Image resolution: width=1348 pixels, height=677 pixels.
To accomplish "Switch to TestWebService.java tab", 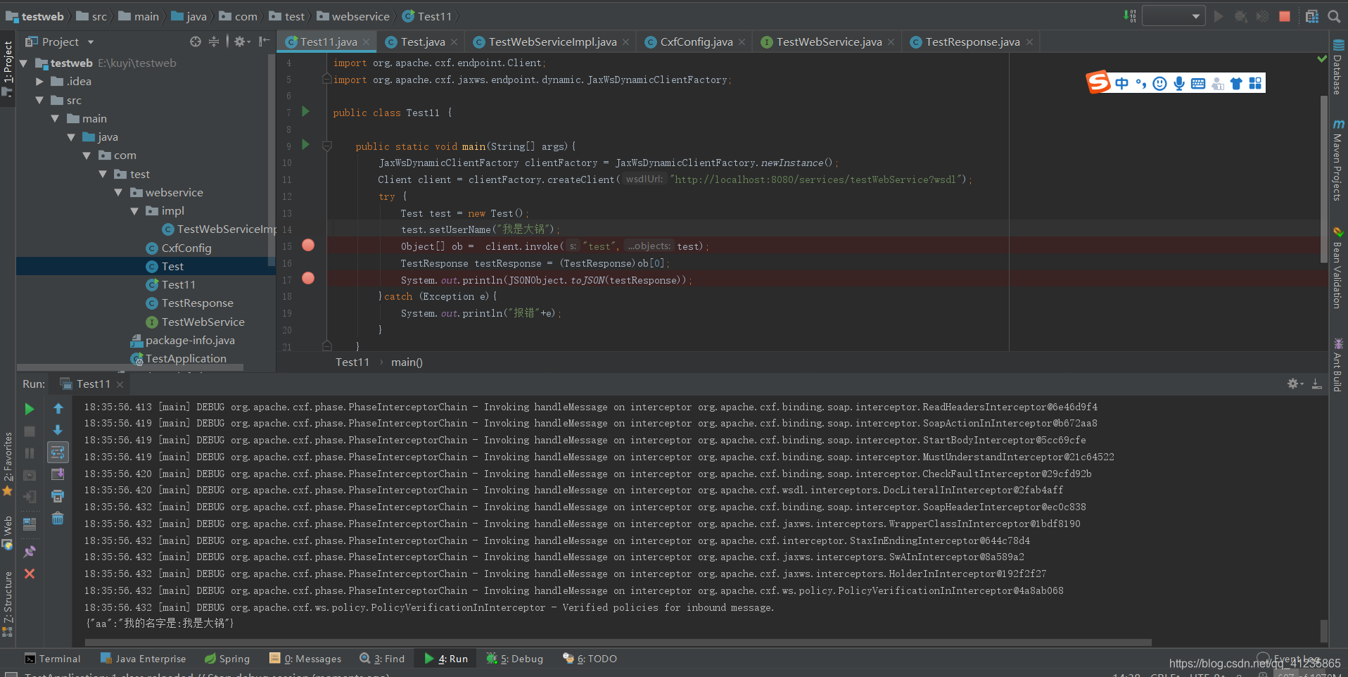I will click(x=829, y=42).
